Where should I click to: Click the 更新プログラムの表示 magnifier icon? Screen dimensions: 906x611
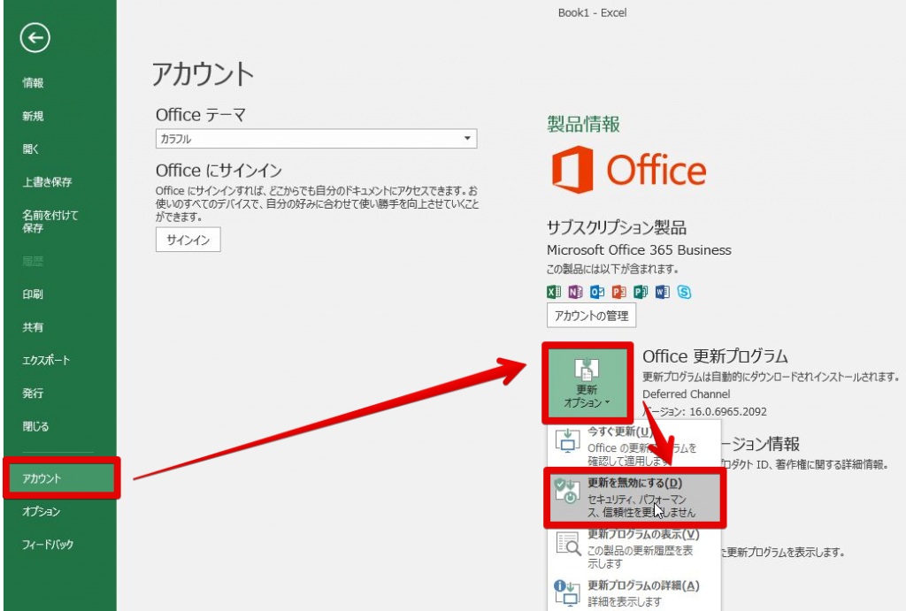(x=569, y=543)
